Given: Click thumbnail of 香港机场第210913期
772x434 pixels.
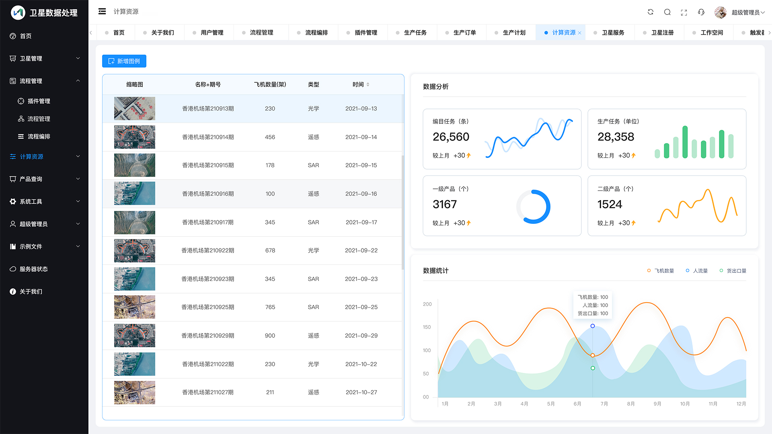Looking at the screenshot, I should pos(135,108).
